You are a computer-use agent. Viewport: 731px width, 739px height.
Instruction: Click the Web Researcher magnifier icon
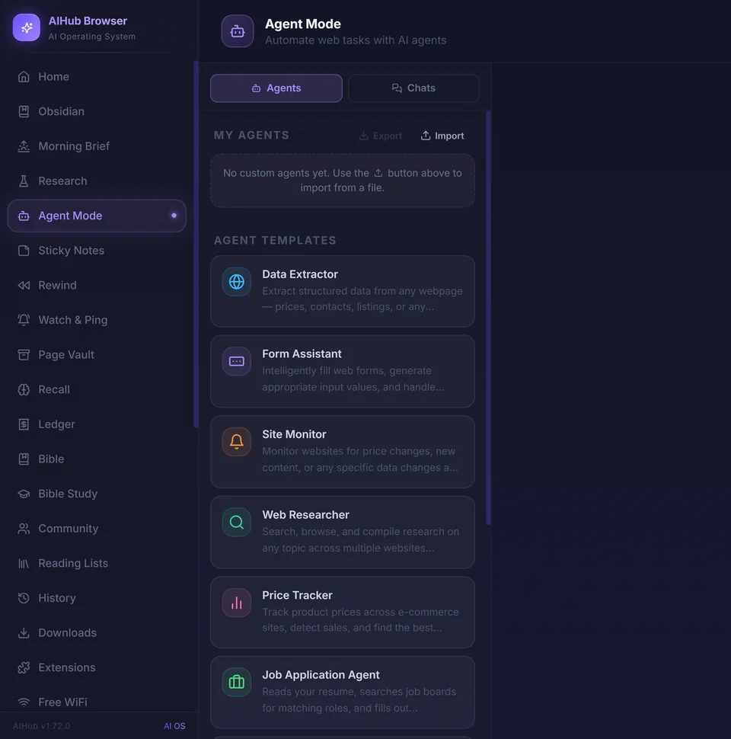coord(237,522)
